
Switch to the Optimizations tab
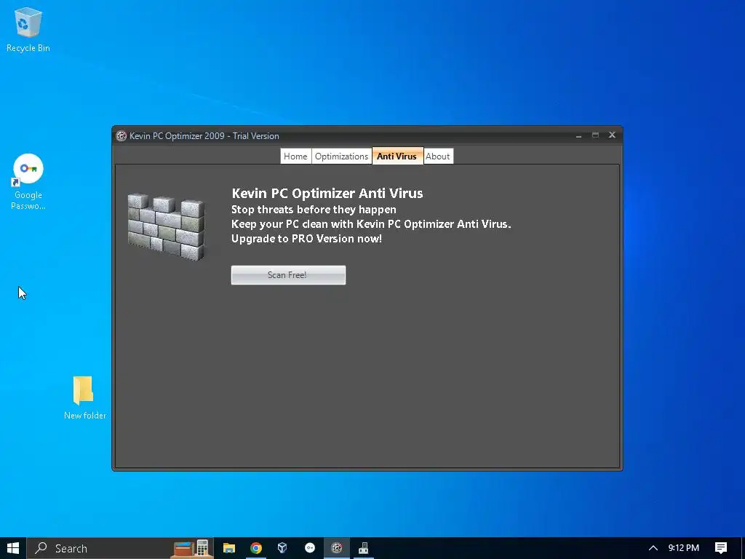click(x=341, y=156)
